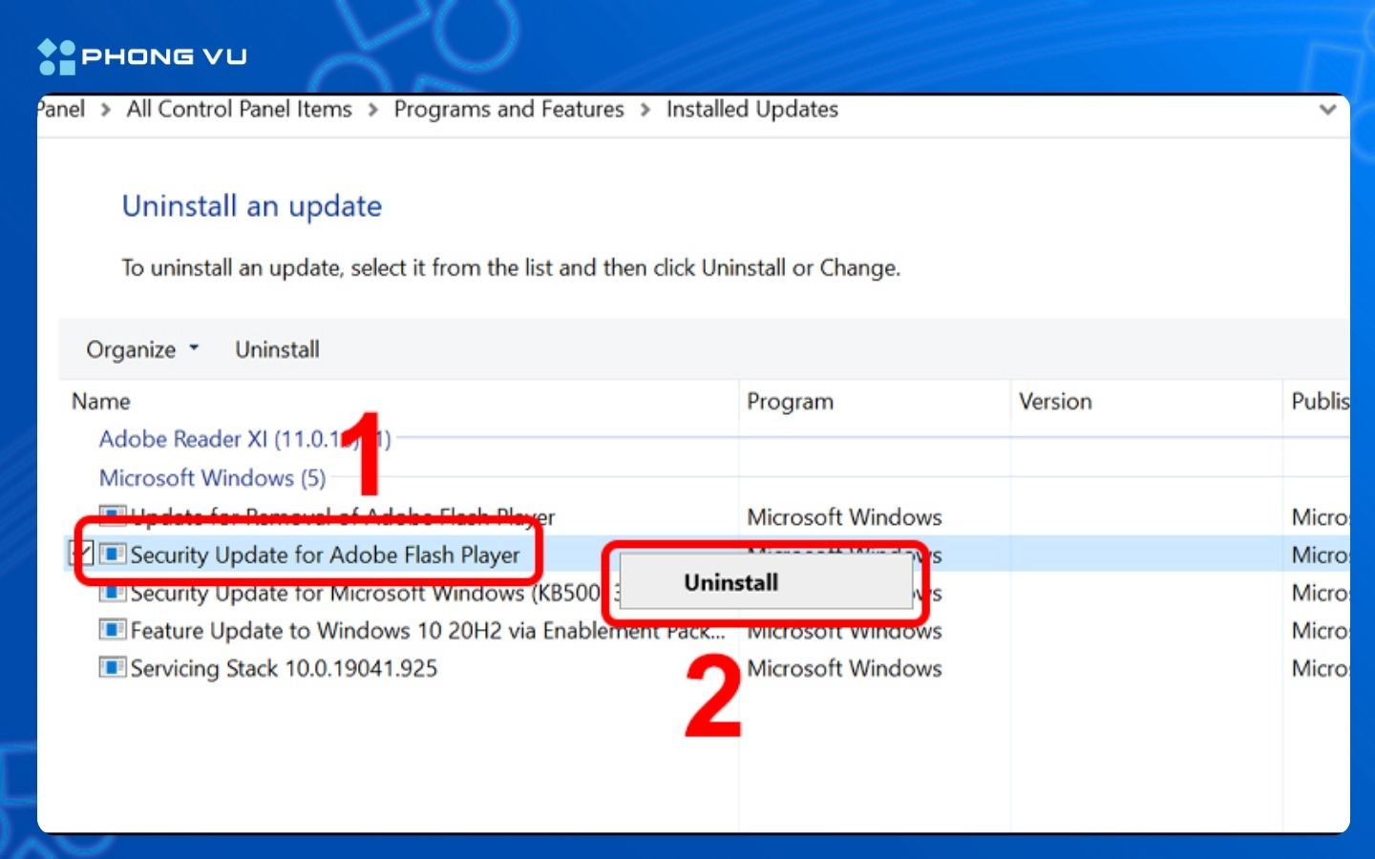Select the Servicing Stack 10.0.19041.925 entry
The image size is (1375, 859).
(x=285, y=668)
